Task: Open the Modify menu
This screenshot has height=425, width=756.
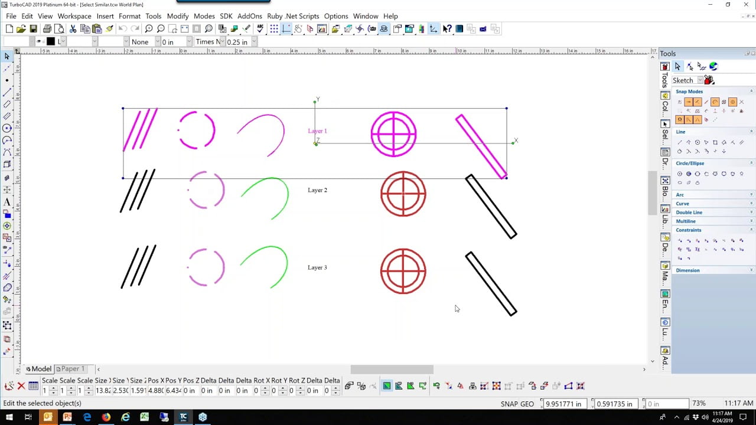Action: pos(178,16)
